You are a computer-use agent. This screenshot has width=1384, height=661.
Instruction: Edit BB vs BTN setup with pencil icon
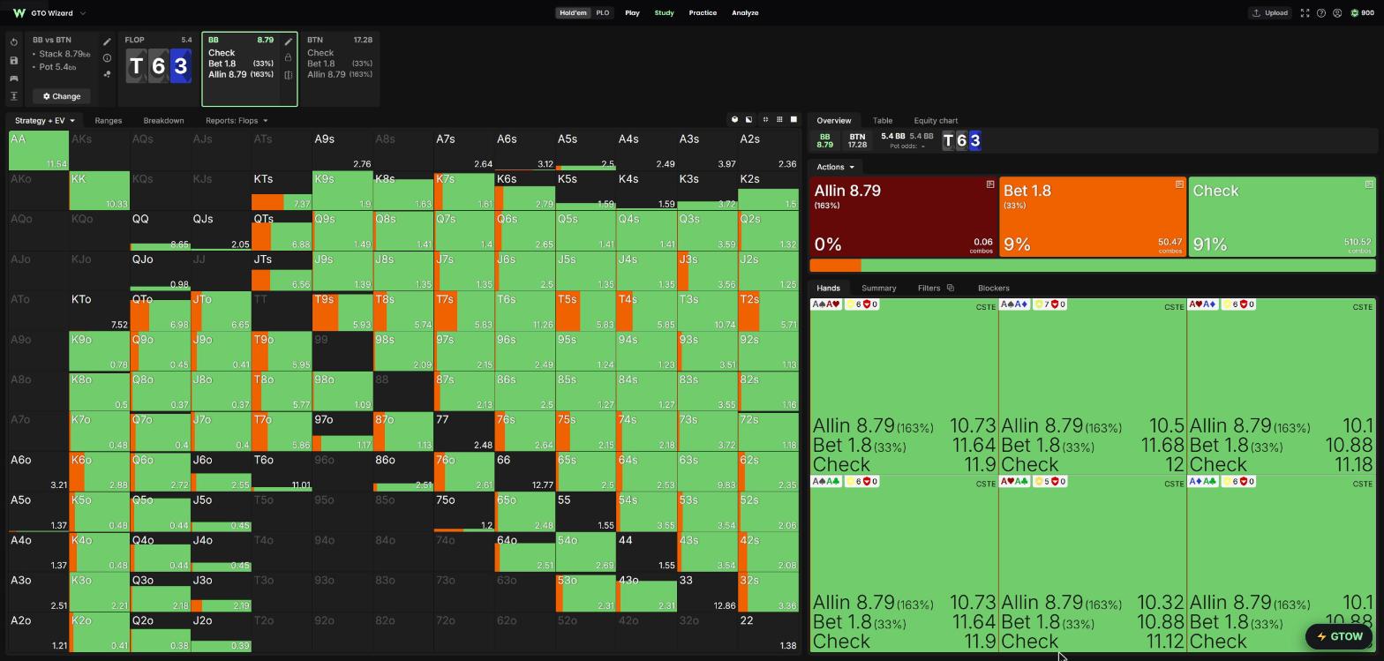coord(107,41)
